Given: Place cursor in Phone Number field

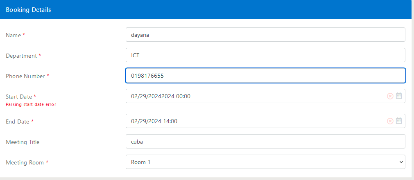Looking at the screenshot, I should [265, 76].
